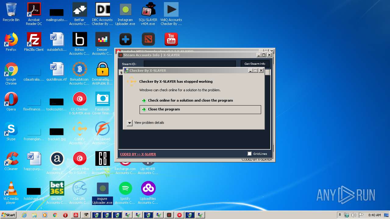
Task: Open DBC Accounts Checker desktop icon
Action: tap(102, 14)
